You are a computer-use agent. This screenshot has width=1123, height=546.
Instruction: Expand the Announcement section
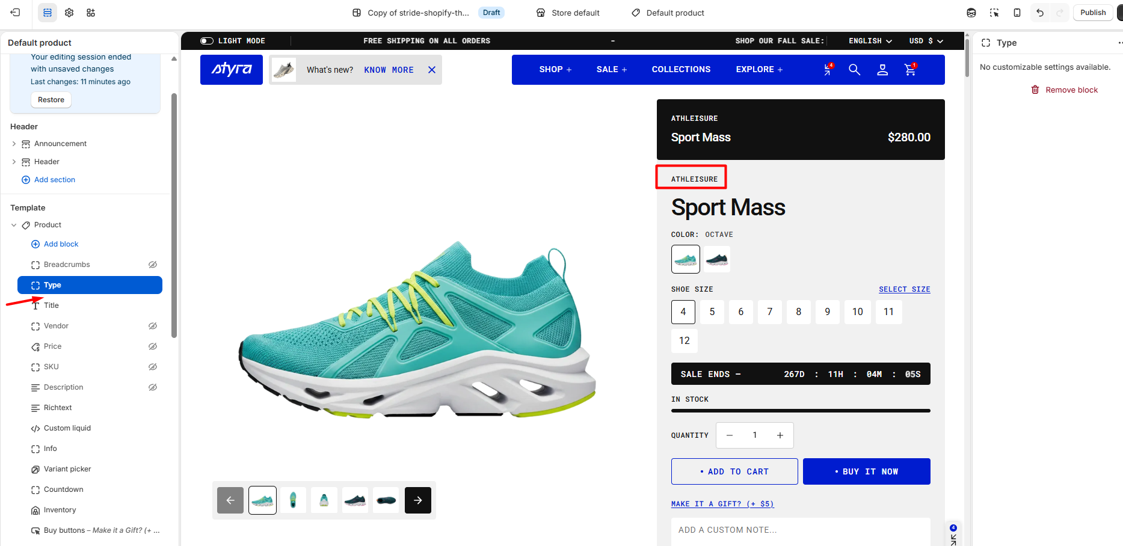[14, 144]
